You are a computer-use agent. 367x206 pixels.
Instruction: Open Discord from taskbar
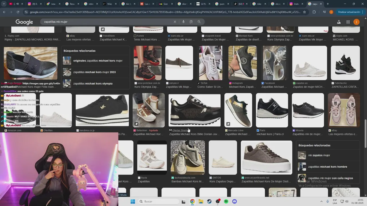coord(235,201)
